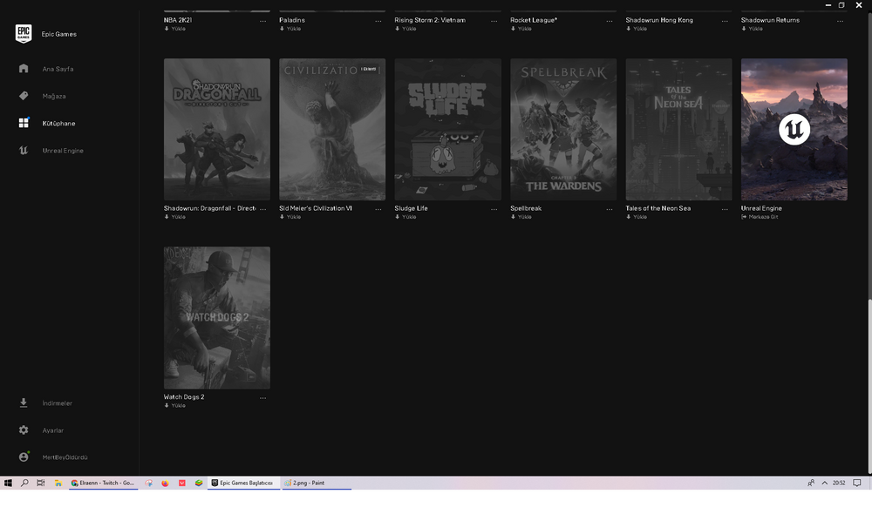Click the NBA 2K21 game title
The width and height of the screenshot is (872, 507).
pos(178,20)
